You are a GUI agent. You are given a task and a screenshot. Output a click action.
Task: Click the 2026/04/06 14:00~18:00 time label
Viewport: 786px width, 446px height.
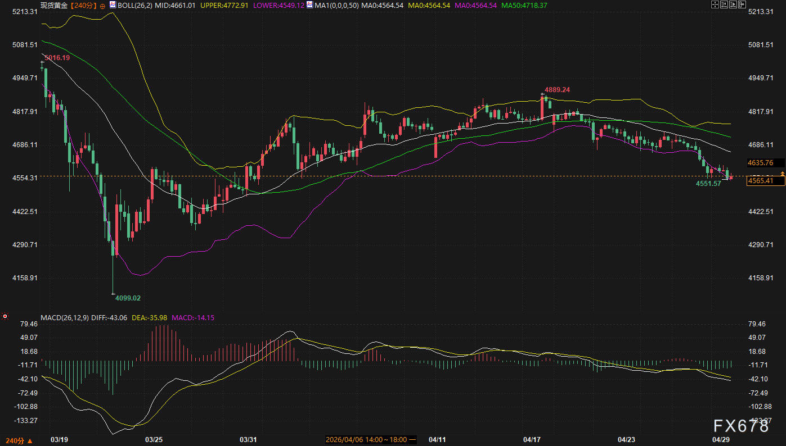coord(370,439)
